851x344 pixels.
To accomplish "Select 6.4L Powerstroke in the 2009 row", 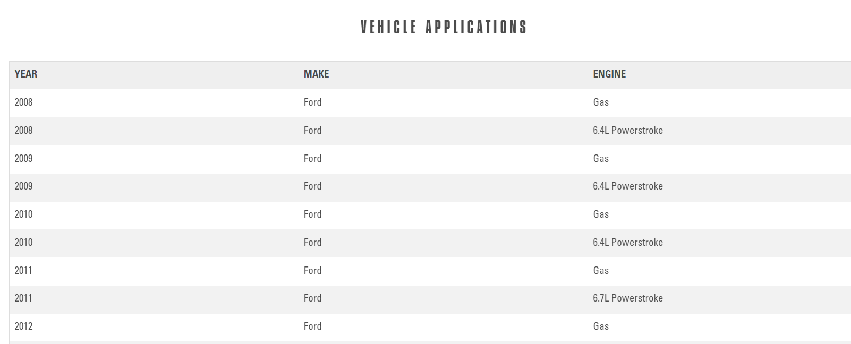I will 628,186.
